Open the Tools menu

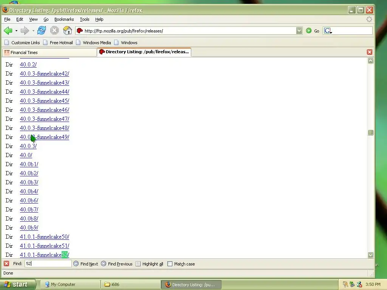(84, 19)
